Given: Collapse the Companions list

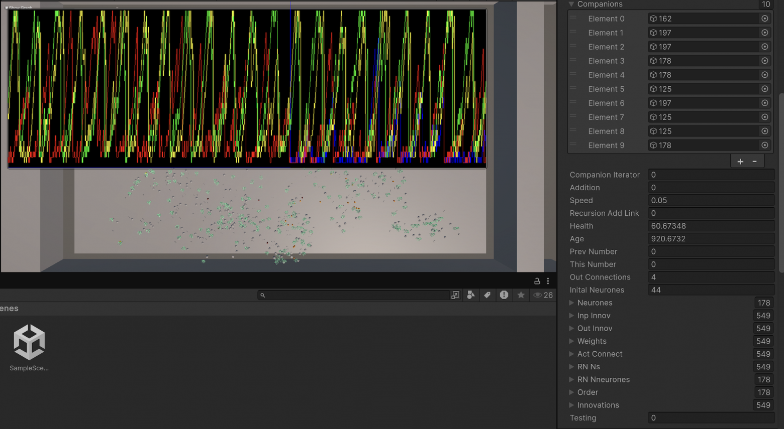Looking at the screenshot, I should tap(571, 4).
